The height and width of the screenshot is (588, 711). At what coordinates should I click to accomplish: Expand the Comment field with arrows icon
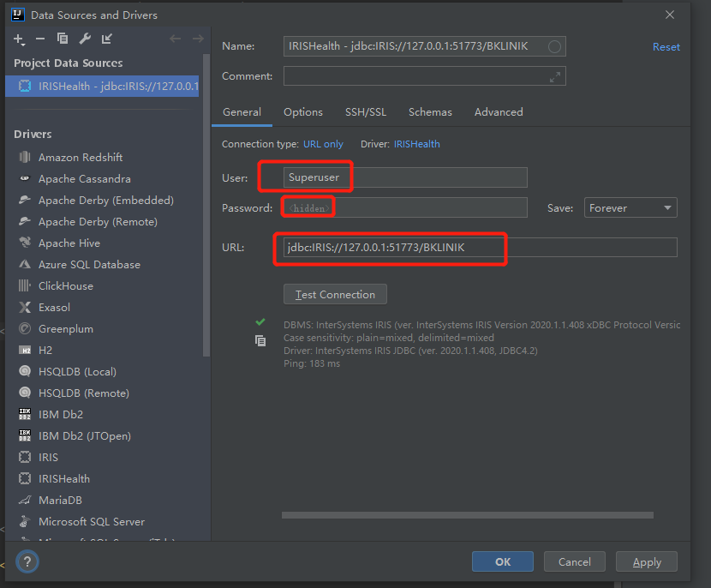click(555, 76)
